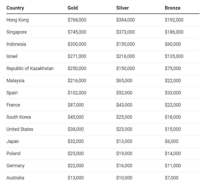Click Israel's silver value $216,000
This screenshot has height=183, width=206.
[x=125, y=56]
